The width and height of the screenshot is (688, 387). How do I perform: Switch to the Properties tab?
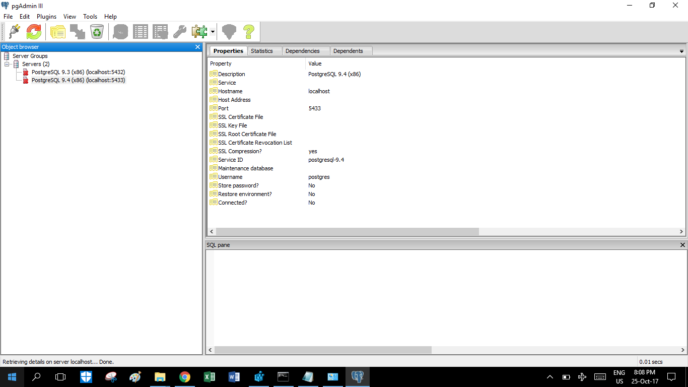pos(228,51)
